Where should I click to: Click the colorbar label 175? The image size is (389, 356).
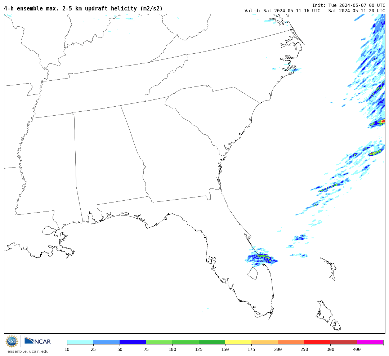(x=251, y=349)
